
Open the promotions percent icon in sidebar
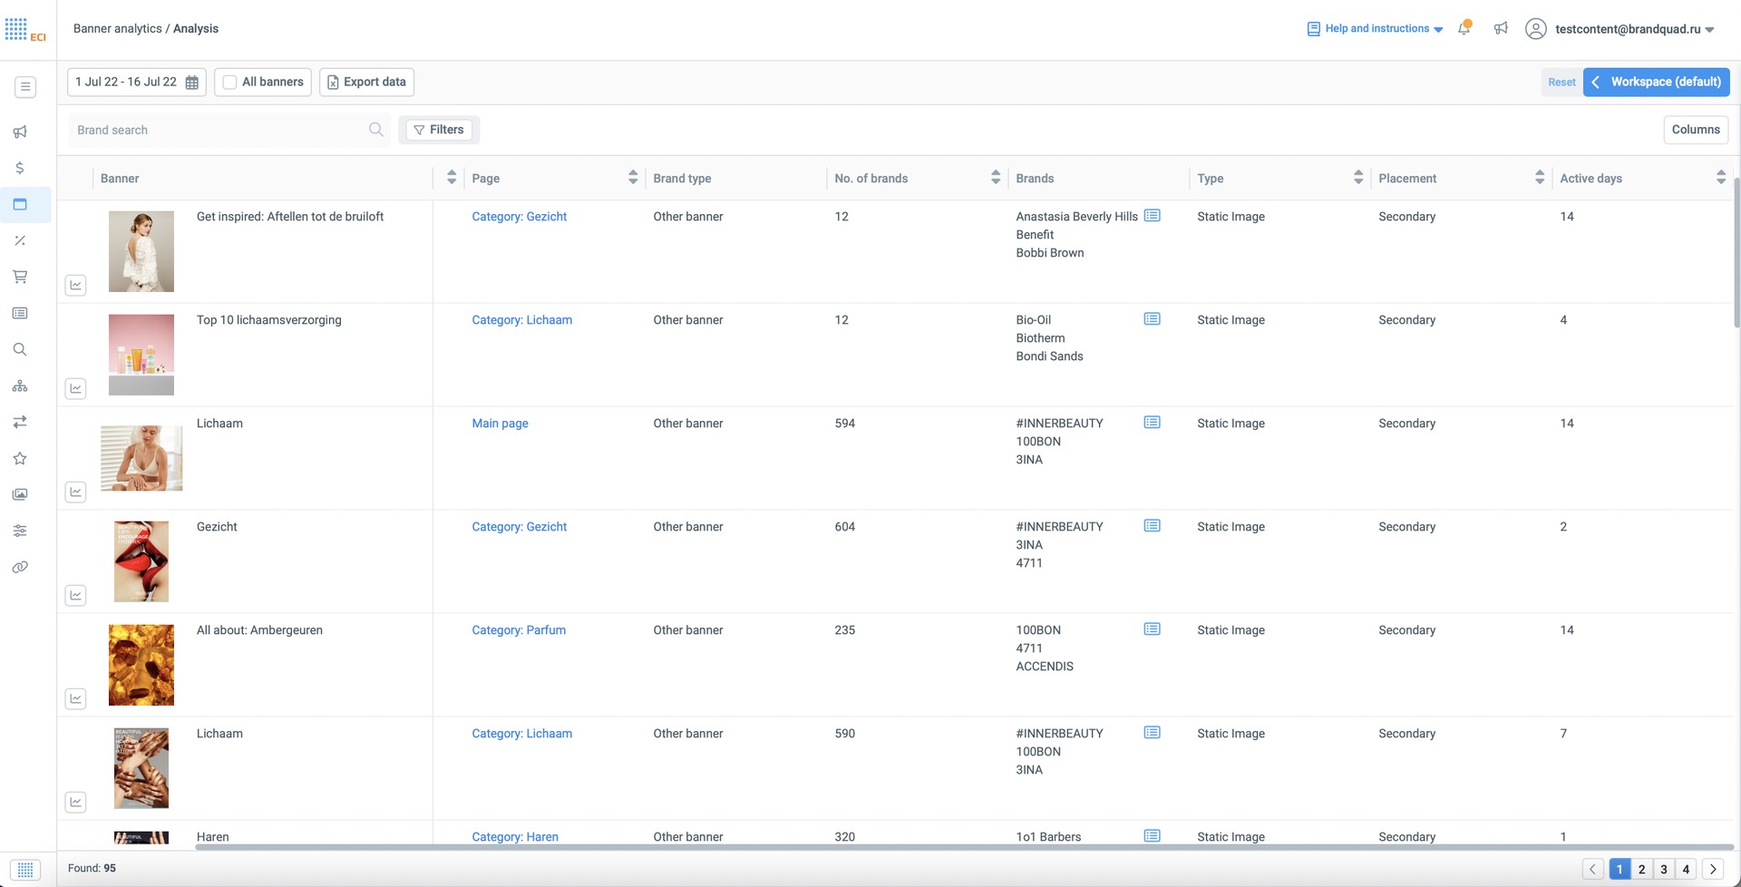pyautogui.click(x=20, y=240)
